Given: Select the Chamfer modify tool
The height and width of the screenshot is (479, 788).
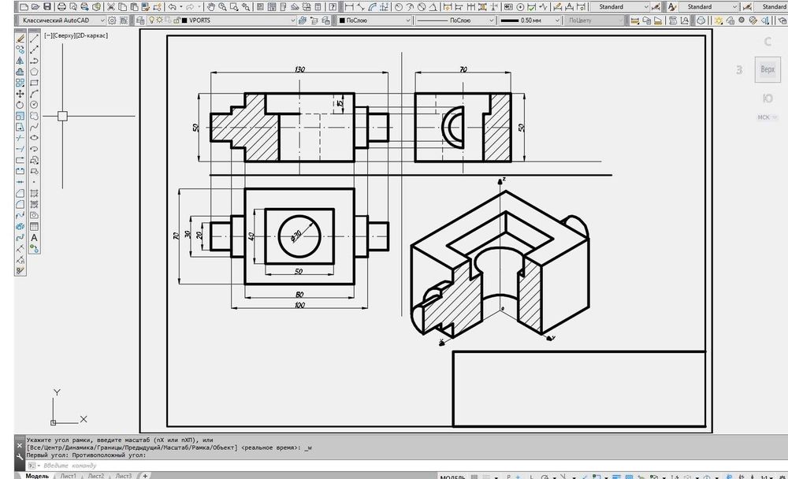Looking at the screenshot, I should (x=20, y=194).
